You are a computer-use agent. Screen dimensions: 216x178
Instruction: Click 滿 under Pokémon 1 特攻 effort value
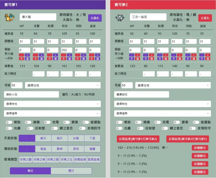coord(69,59)
